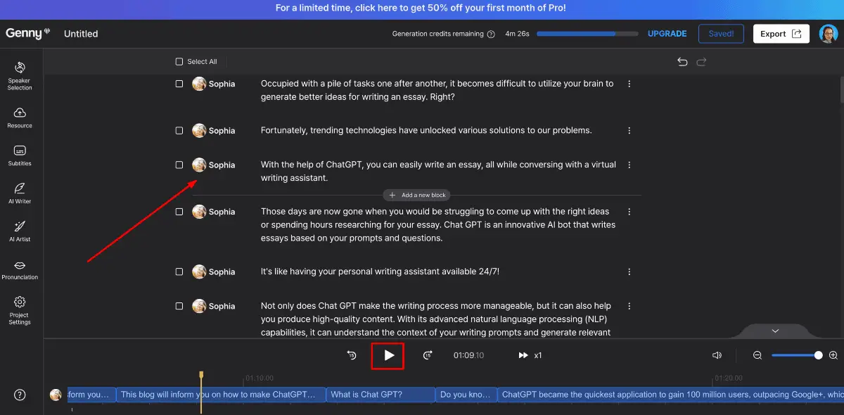The width and height of the screenshot is (844, 415).
Task: Rewind playback 15 seconds
Action: (x=352, y=355)
